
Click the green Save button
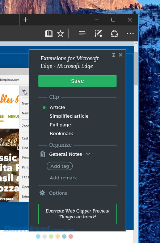77,81
